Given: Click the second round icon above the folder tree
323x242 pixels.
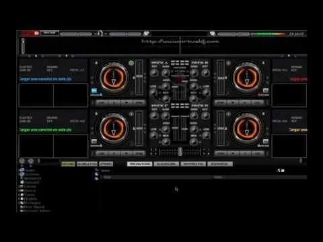Looking at the screenshot, I should [x=30, y=161].
